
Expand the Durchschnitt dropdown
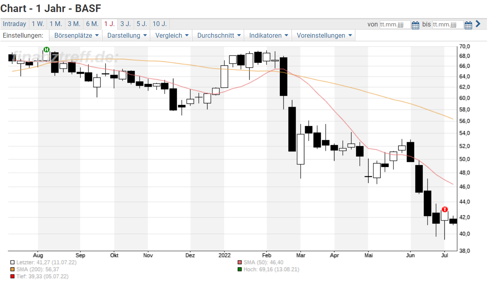point(218,35)
